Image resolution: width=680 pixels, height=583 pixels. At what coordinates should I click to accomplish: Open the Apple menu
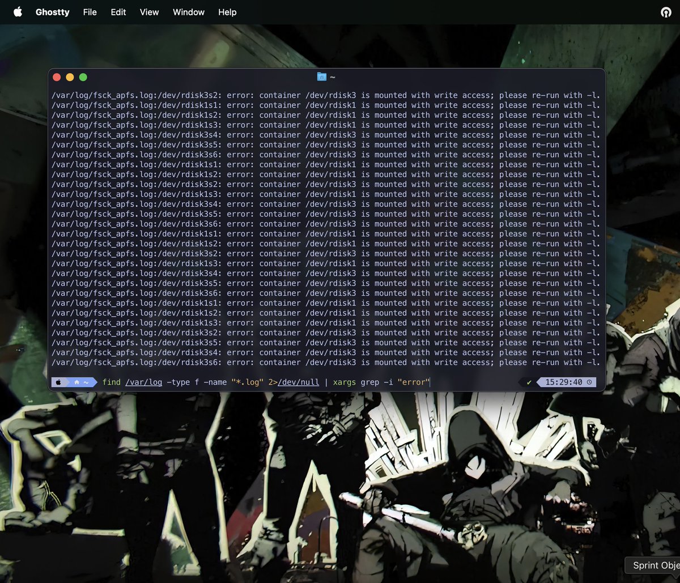pos(18,12)
